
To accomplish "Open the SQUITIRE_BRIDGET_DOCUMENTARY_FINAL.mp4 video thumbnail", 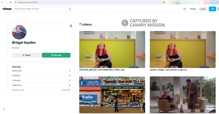I will (112, 49).
